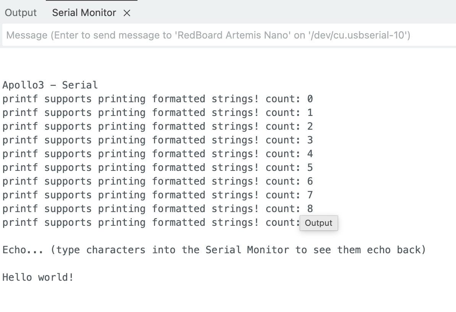
Task: Click the printf line showing count: 0
Action: pyautogui.click(x=157, y=99)
